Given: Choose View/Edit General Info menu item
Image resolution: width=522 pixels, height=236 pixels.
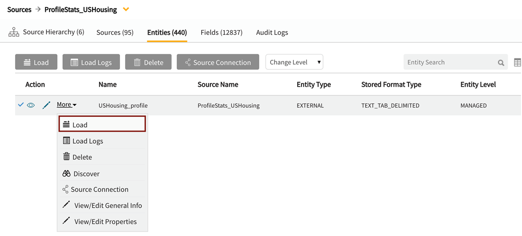Looking at the screenshot, I should (x=102, y=205).
